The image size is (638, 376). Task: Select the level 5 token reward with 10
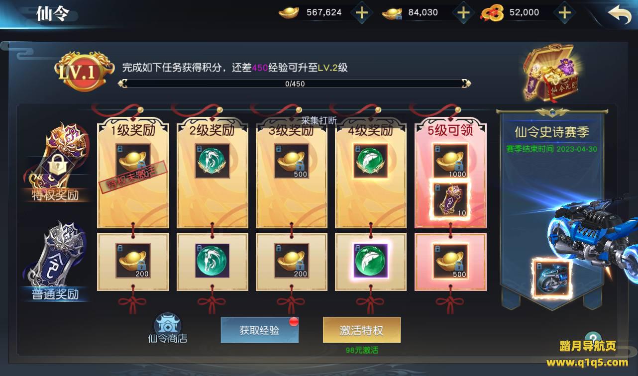click(x=450, y=200)
